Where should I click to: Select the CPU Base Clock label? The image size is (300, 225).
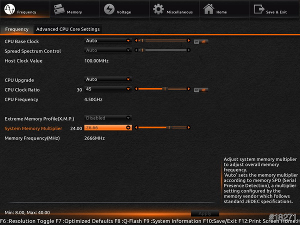point(21,41)
